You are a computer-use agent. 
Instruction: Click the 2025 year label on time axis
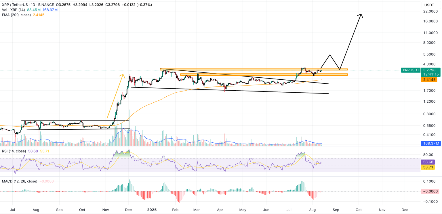[152, 210]
